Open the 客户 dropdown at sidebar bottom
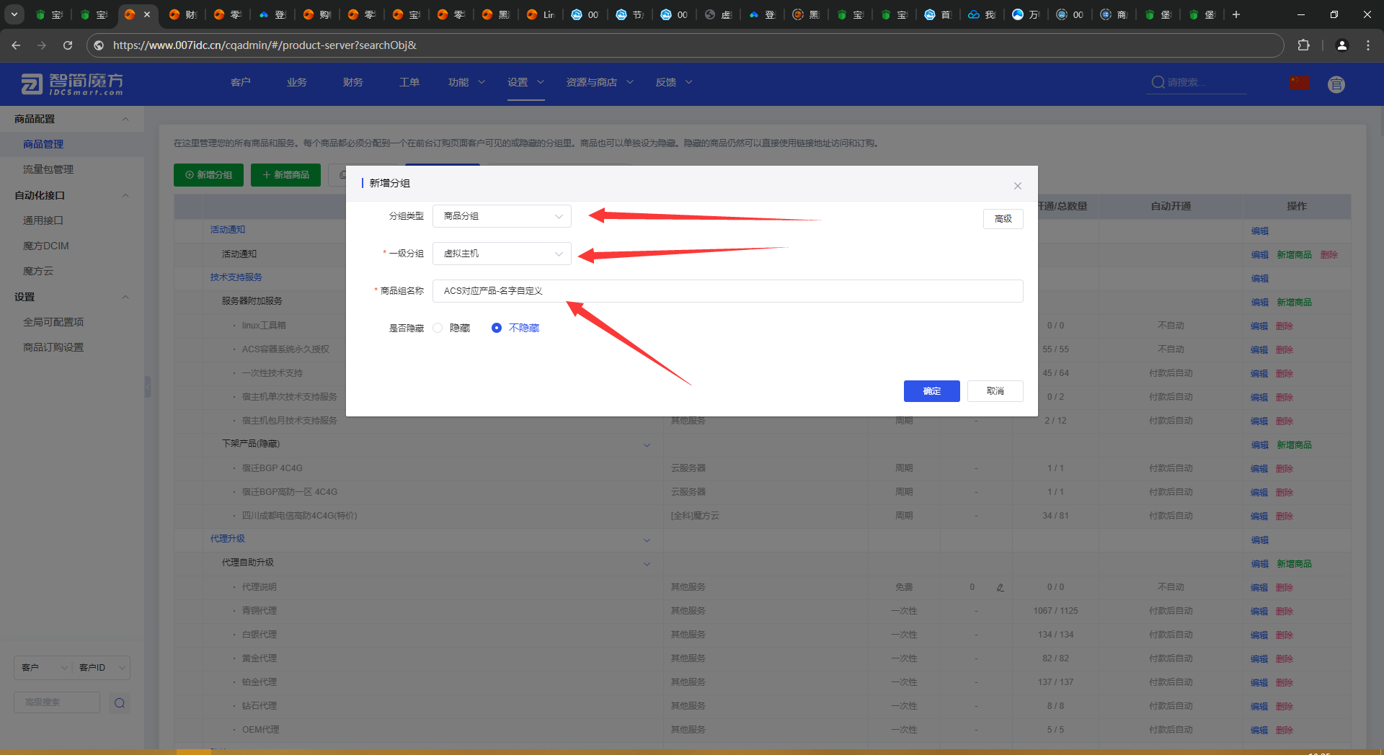The width and height of the screenshot is (1384, 755). pos(43,668)
